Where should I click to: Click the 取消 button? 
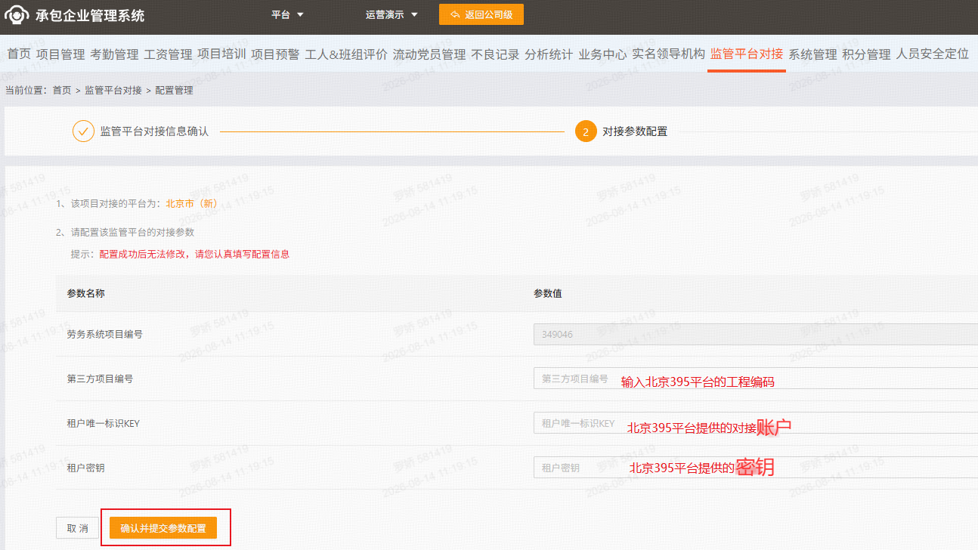(78, 528)
